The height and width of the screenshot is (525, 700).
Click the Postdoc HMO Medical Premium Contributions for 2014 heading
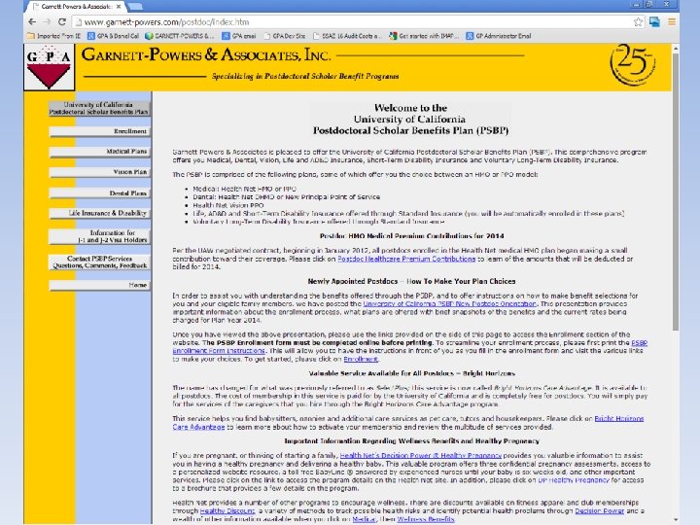(411, 235)
